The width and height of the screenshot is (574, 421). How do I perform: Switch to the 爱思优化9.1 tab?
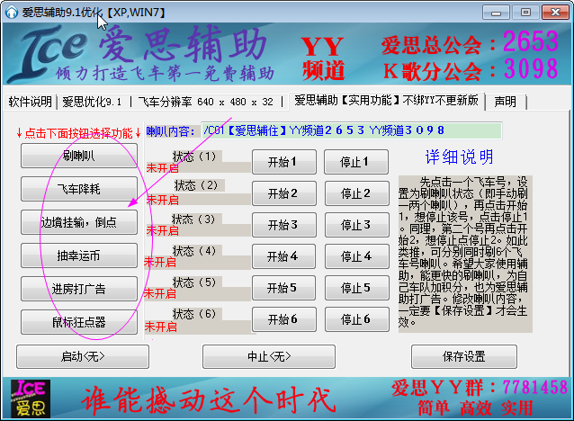(x=92, y=102)
